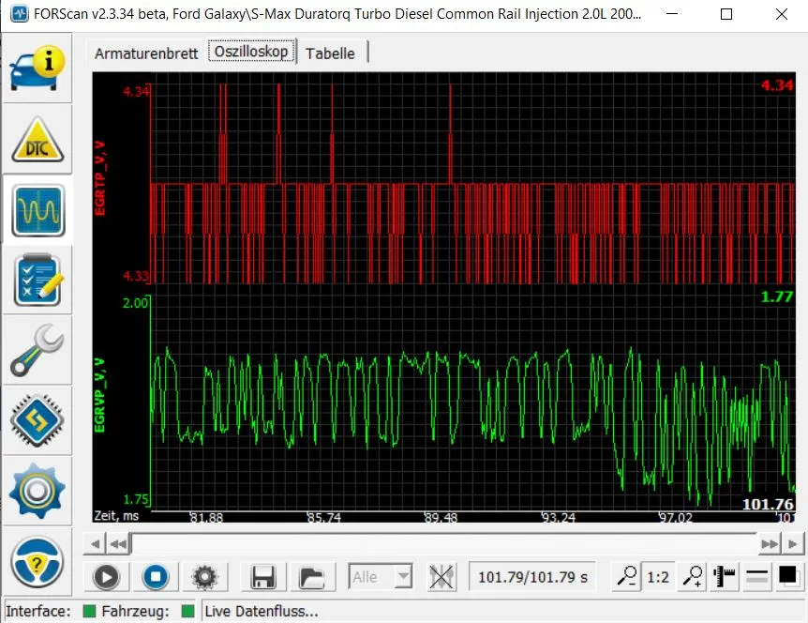Open the module configuration chip icon
Image resolution: width=808 pixels, height=623 pixels.
tap(37, 420)
